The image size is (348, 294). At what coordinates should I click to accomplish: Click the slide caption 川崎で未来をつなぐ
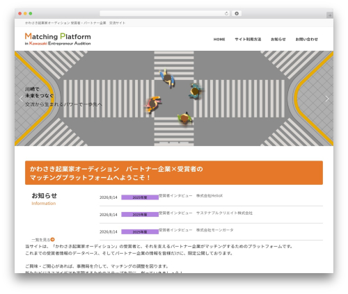(x=39, y=92)
